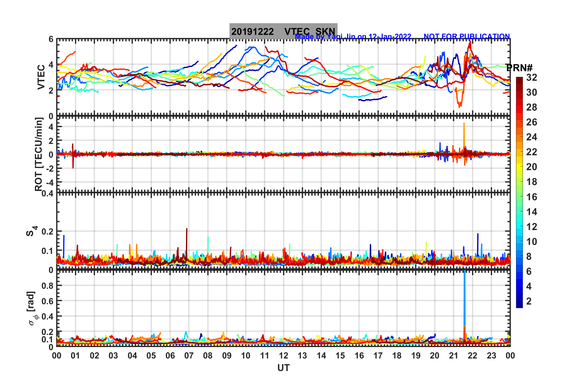Screen dimensions: 567x385
Task: Select the "21" UT axis tick
Action: pyautogui.click(x=453, y=355)
